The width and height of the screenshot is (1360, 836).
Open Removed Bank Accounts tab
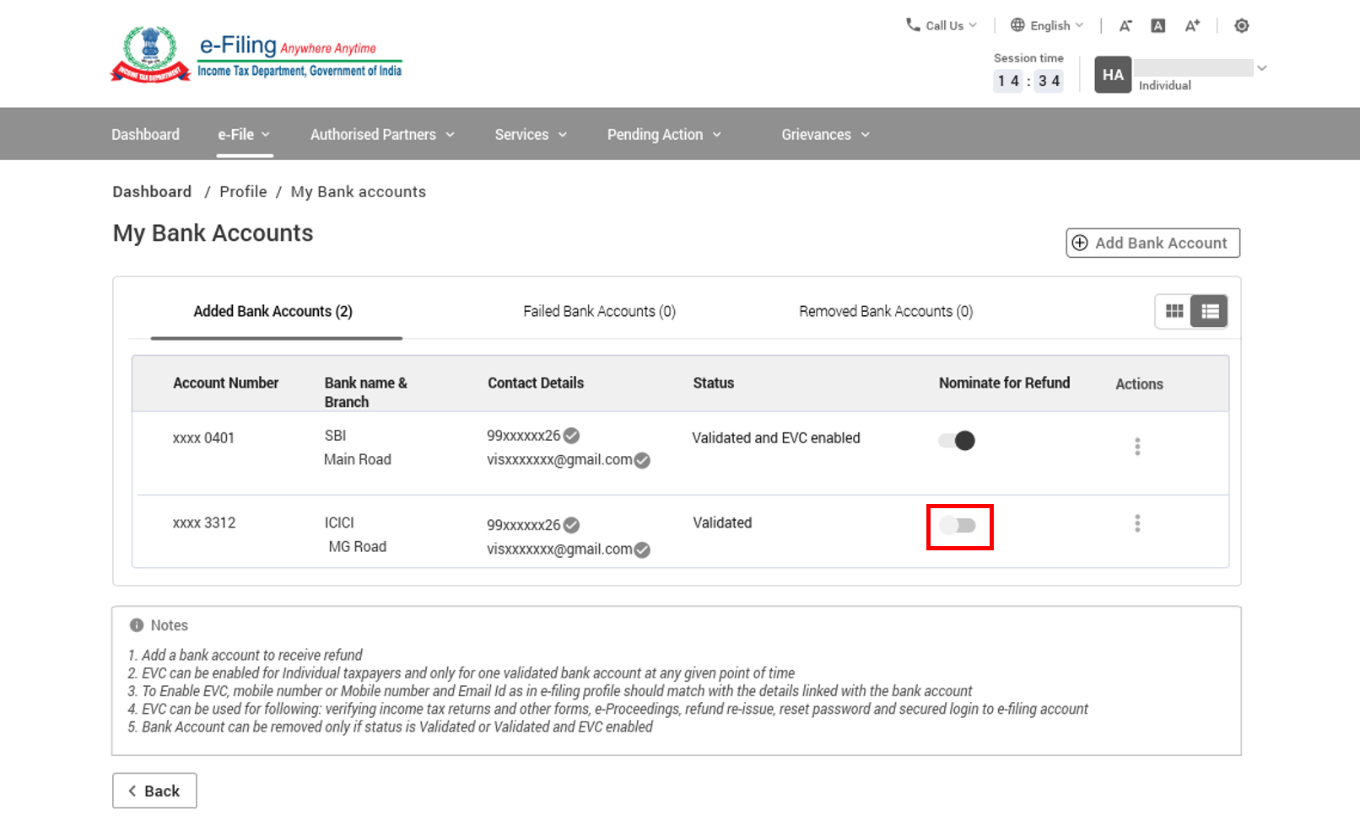coord(886,311)
